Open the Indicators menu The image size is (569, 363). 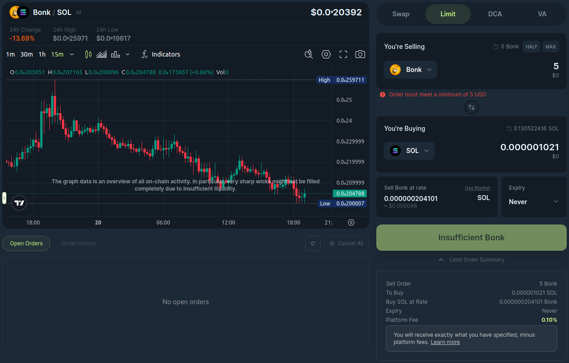coord(161,54)
